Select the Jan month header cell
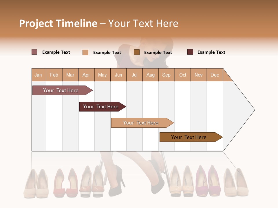Viewport: 278px width, 208px height. point(38,75)
